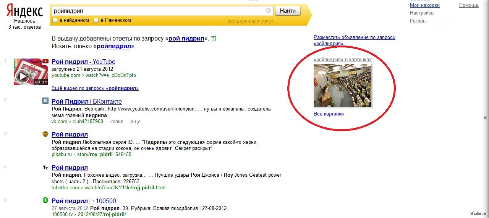This screenshot has height=218, width=489.
Task: Click the VKontakte favicon next to result 2
Action: [x=45, y=101]
